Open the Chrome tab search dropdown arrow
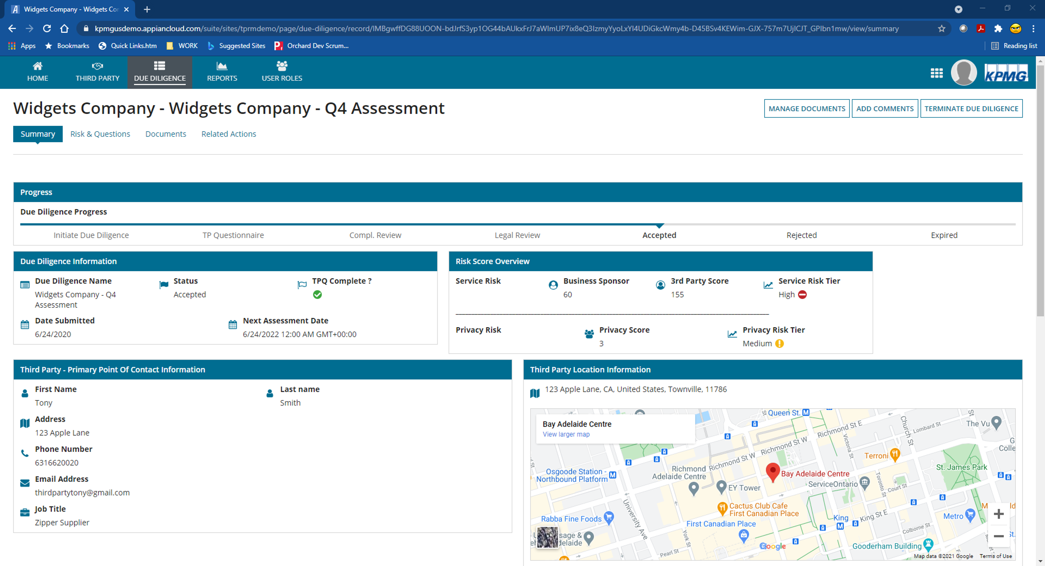1045x566 pixels. 958,9
